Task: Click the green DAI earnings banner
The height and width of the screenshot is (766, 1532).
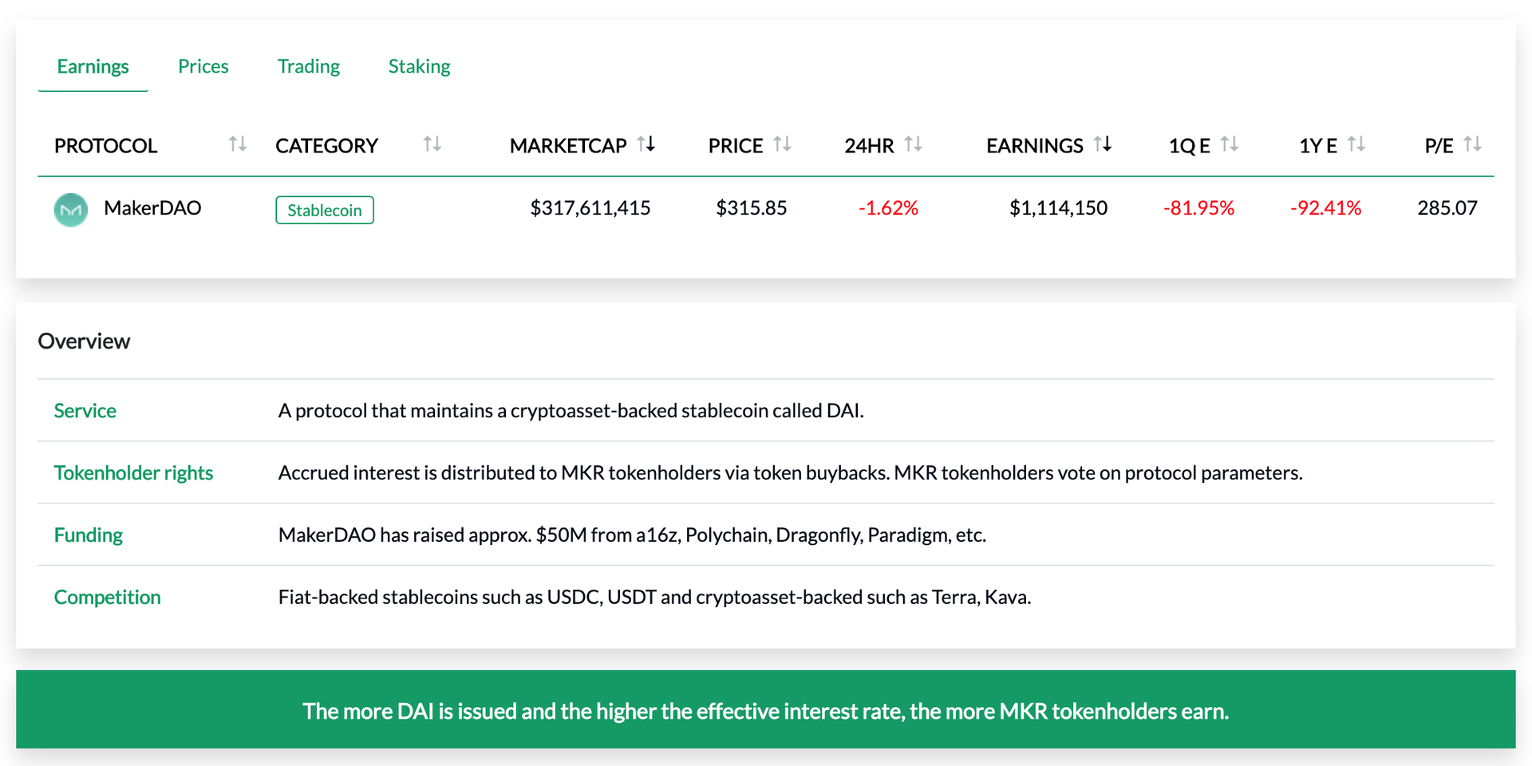Action: [765, 710]
